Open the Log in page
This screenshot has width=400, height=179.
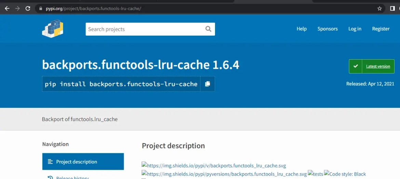point(355,29)
